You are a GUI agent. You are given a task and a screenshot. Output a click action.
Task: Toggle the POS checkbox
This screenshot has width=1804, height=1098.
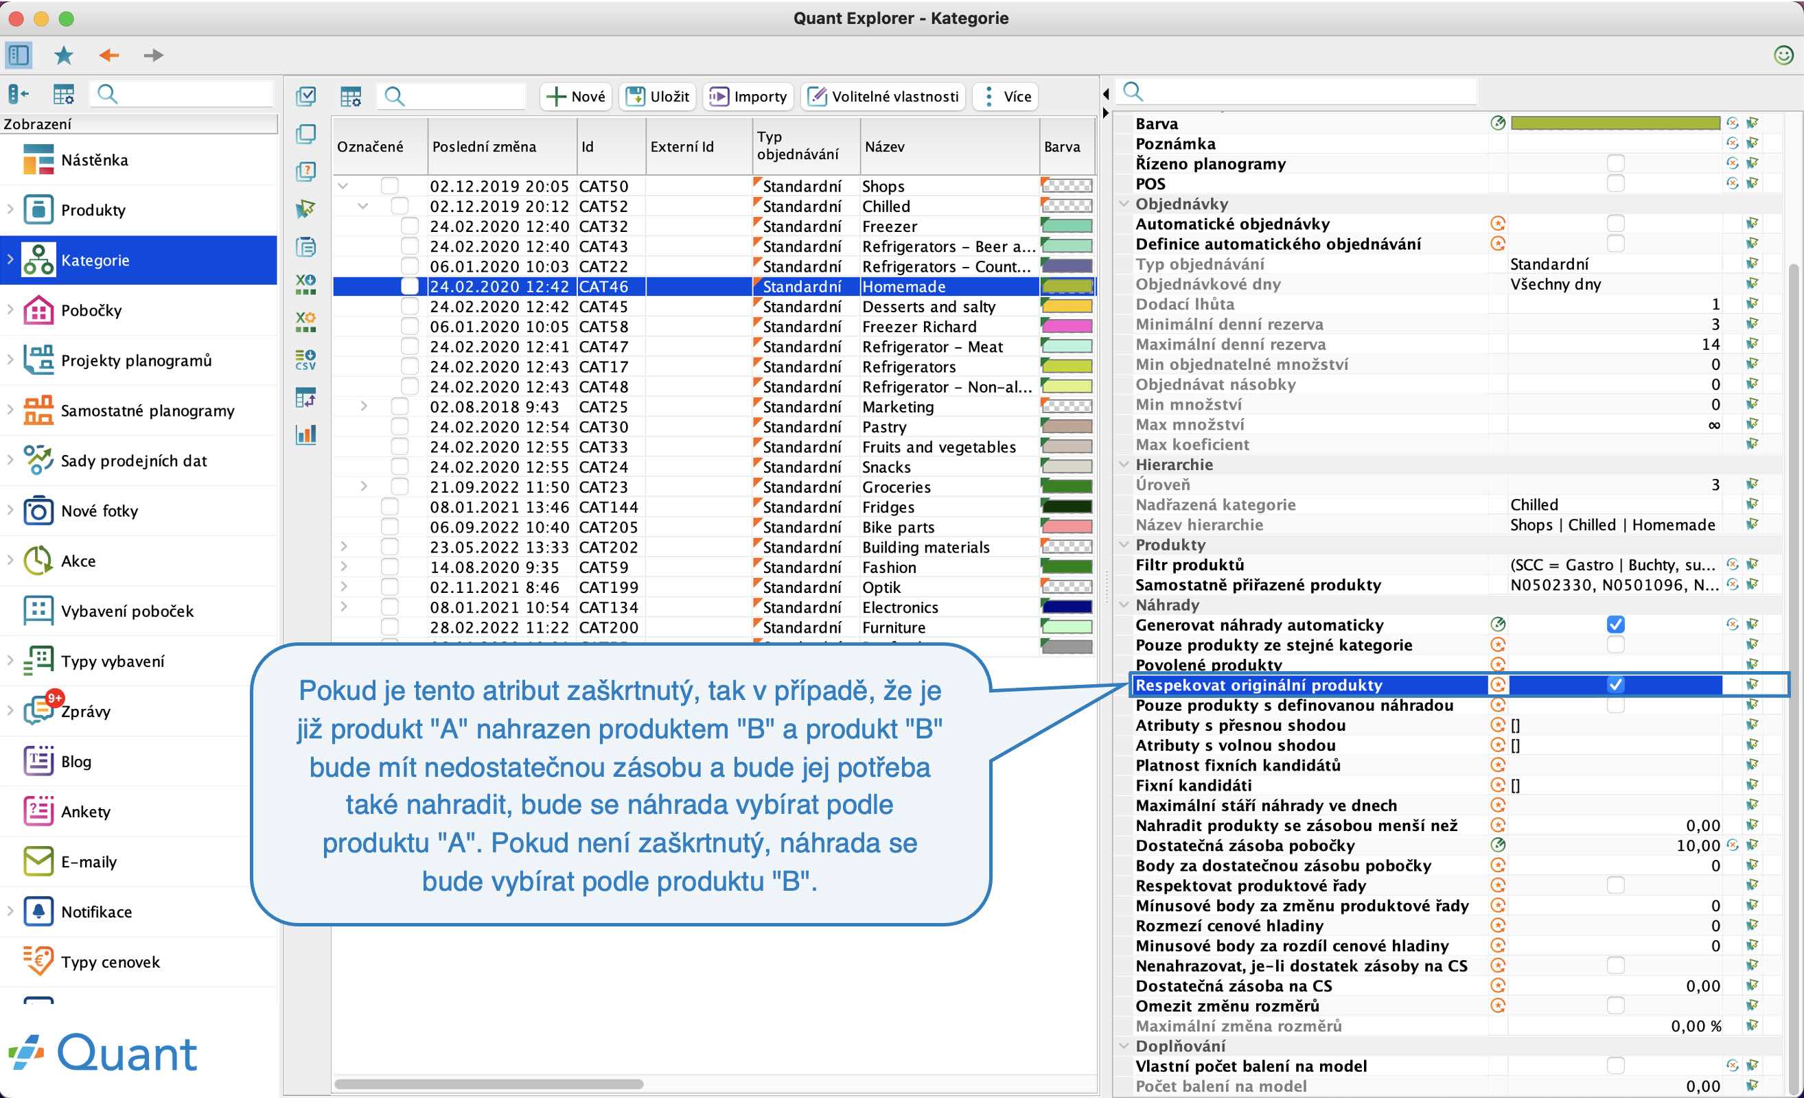1615,183
